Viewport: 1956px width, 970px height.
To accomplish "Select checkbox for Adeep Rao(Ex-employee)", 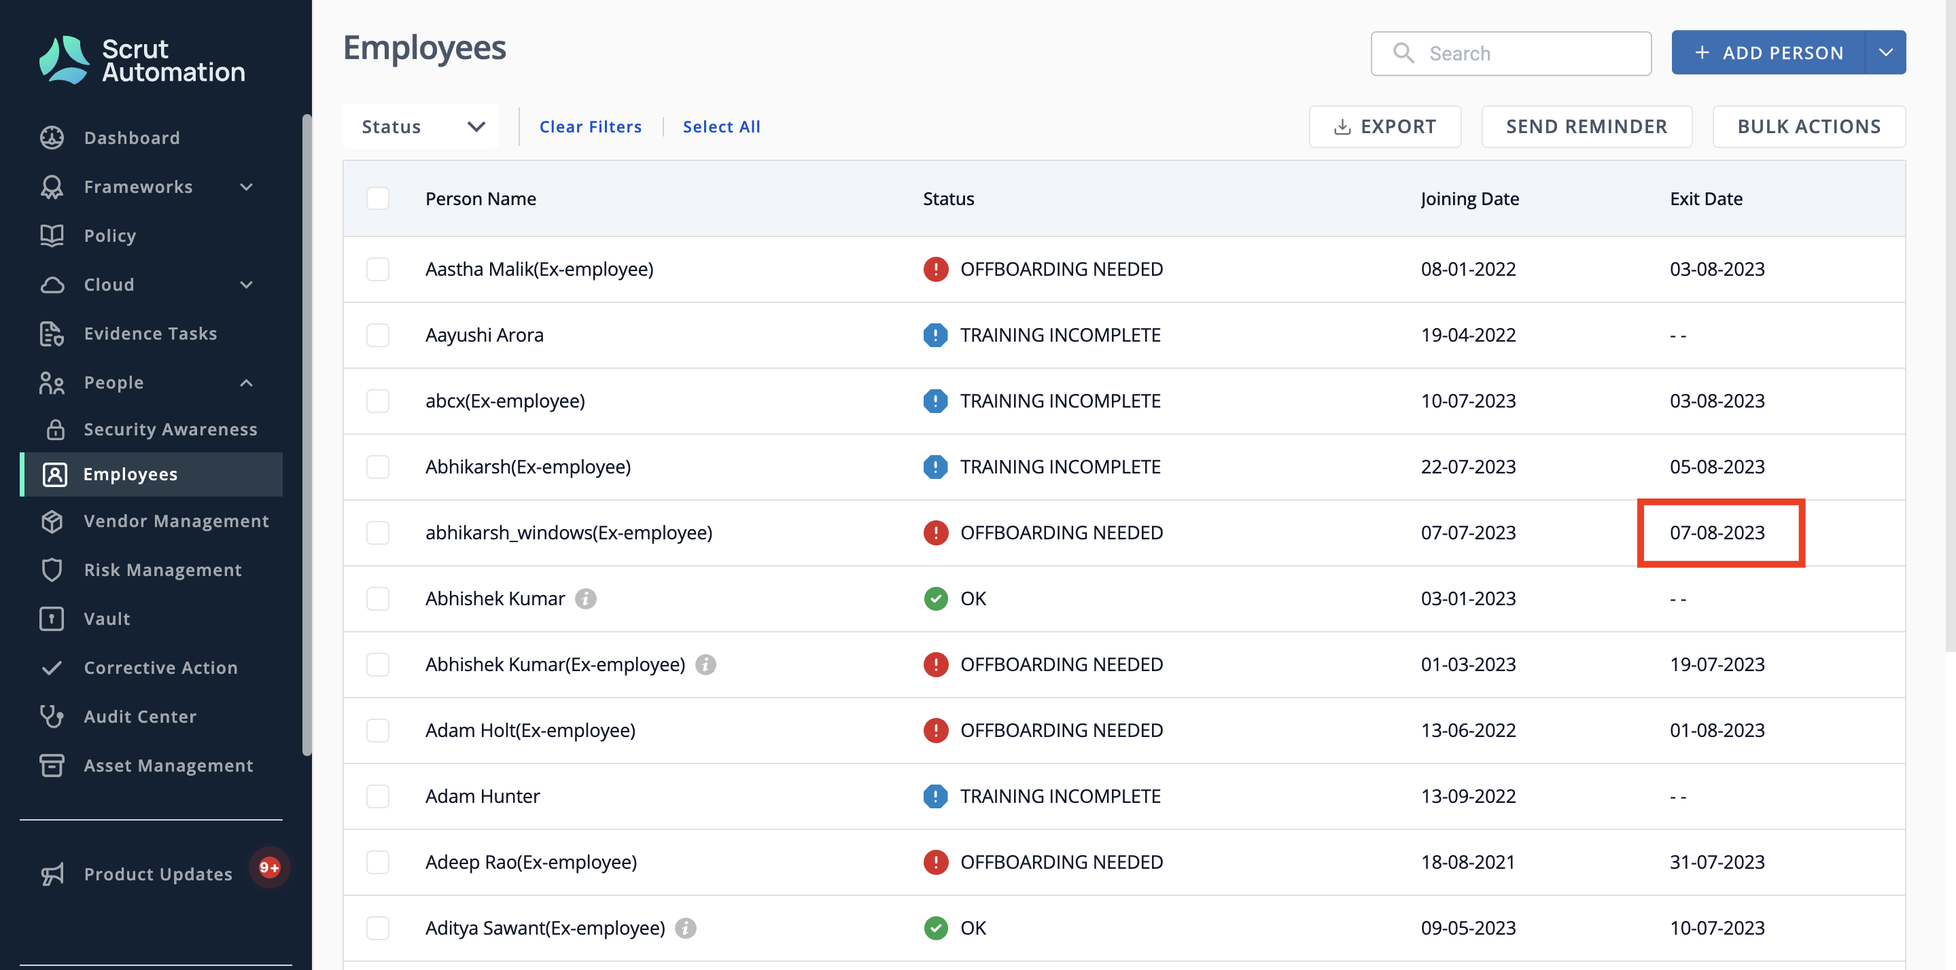I will pos(377,862).
